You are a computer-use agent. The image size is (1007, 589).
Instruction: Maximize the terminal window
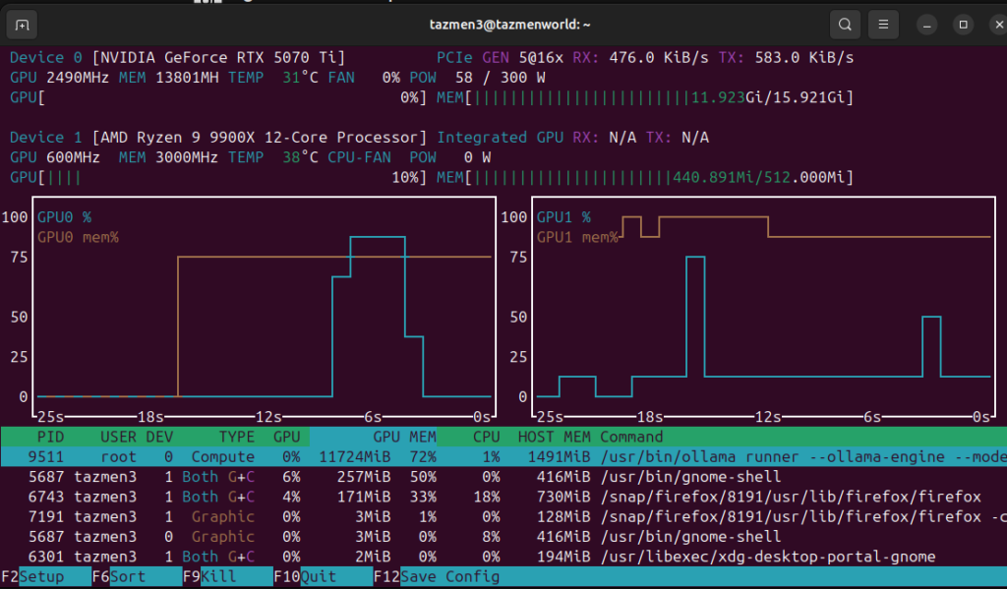(964, 24)
